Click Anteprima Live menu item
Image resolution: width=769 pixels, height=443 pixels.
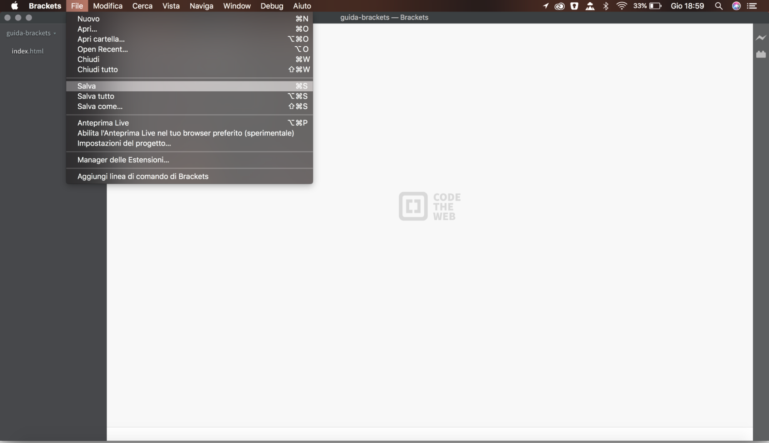click(103, 123)
